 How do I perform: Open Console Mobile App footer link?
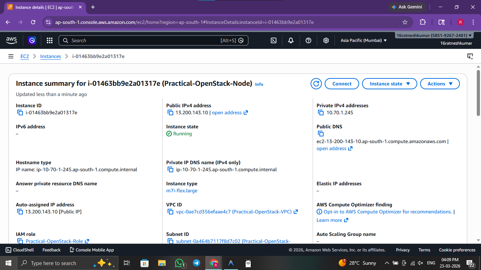[x=92, y=250]
